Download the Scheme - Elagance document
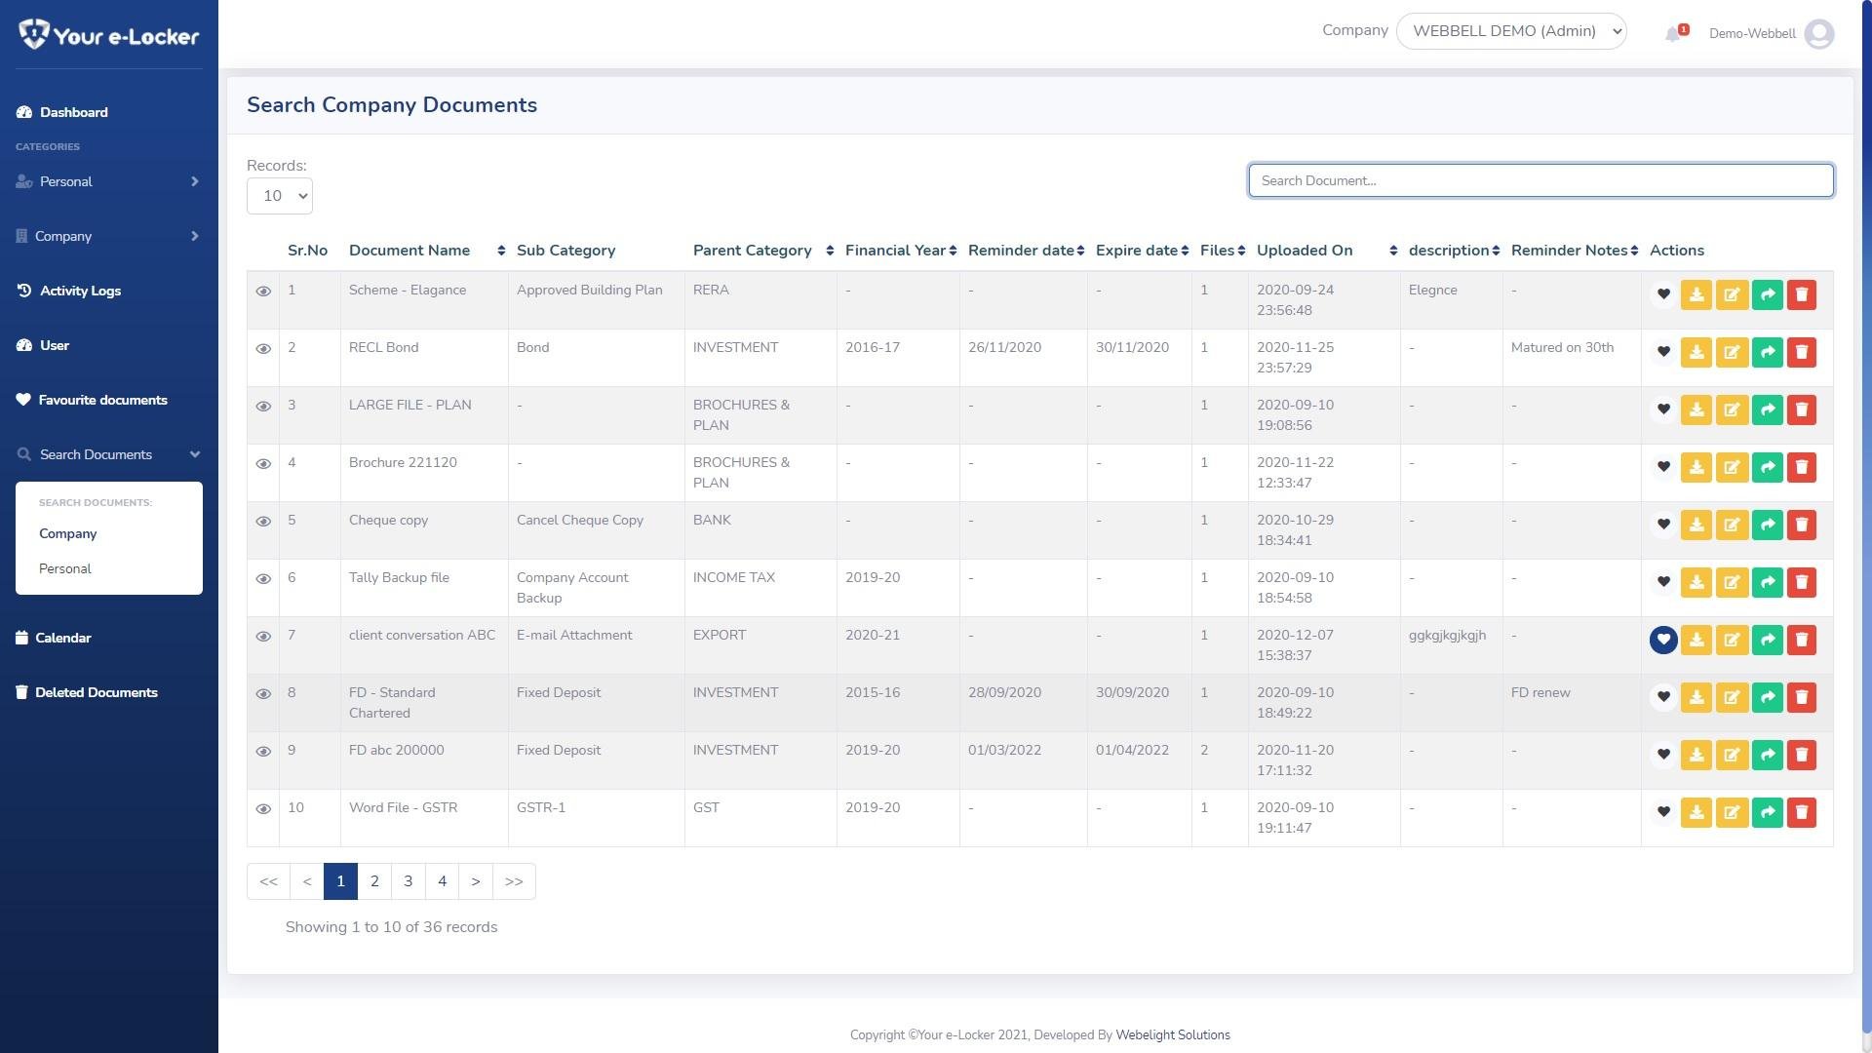This screenshot has height=1053, width=1872. pos(1696,294)
